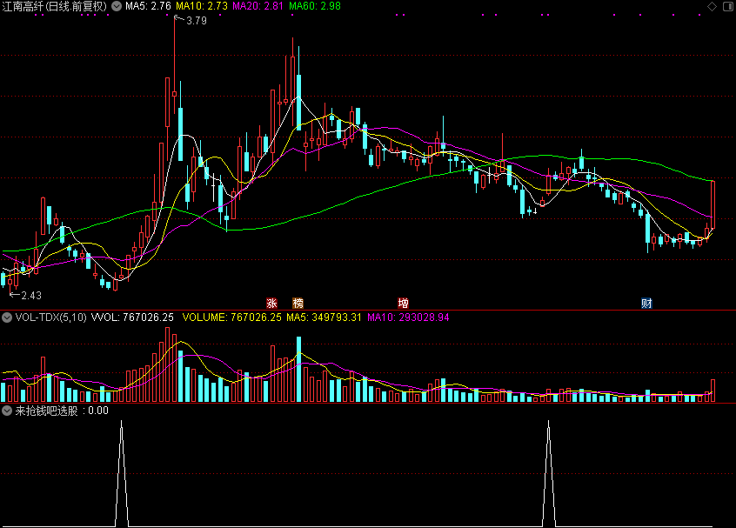Click the 榜 event marker icon

[x=299, y=303]
